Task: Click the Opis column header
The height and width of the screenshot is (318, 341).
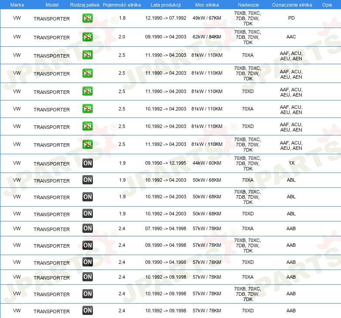Action: pos(327,5)
